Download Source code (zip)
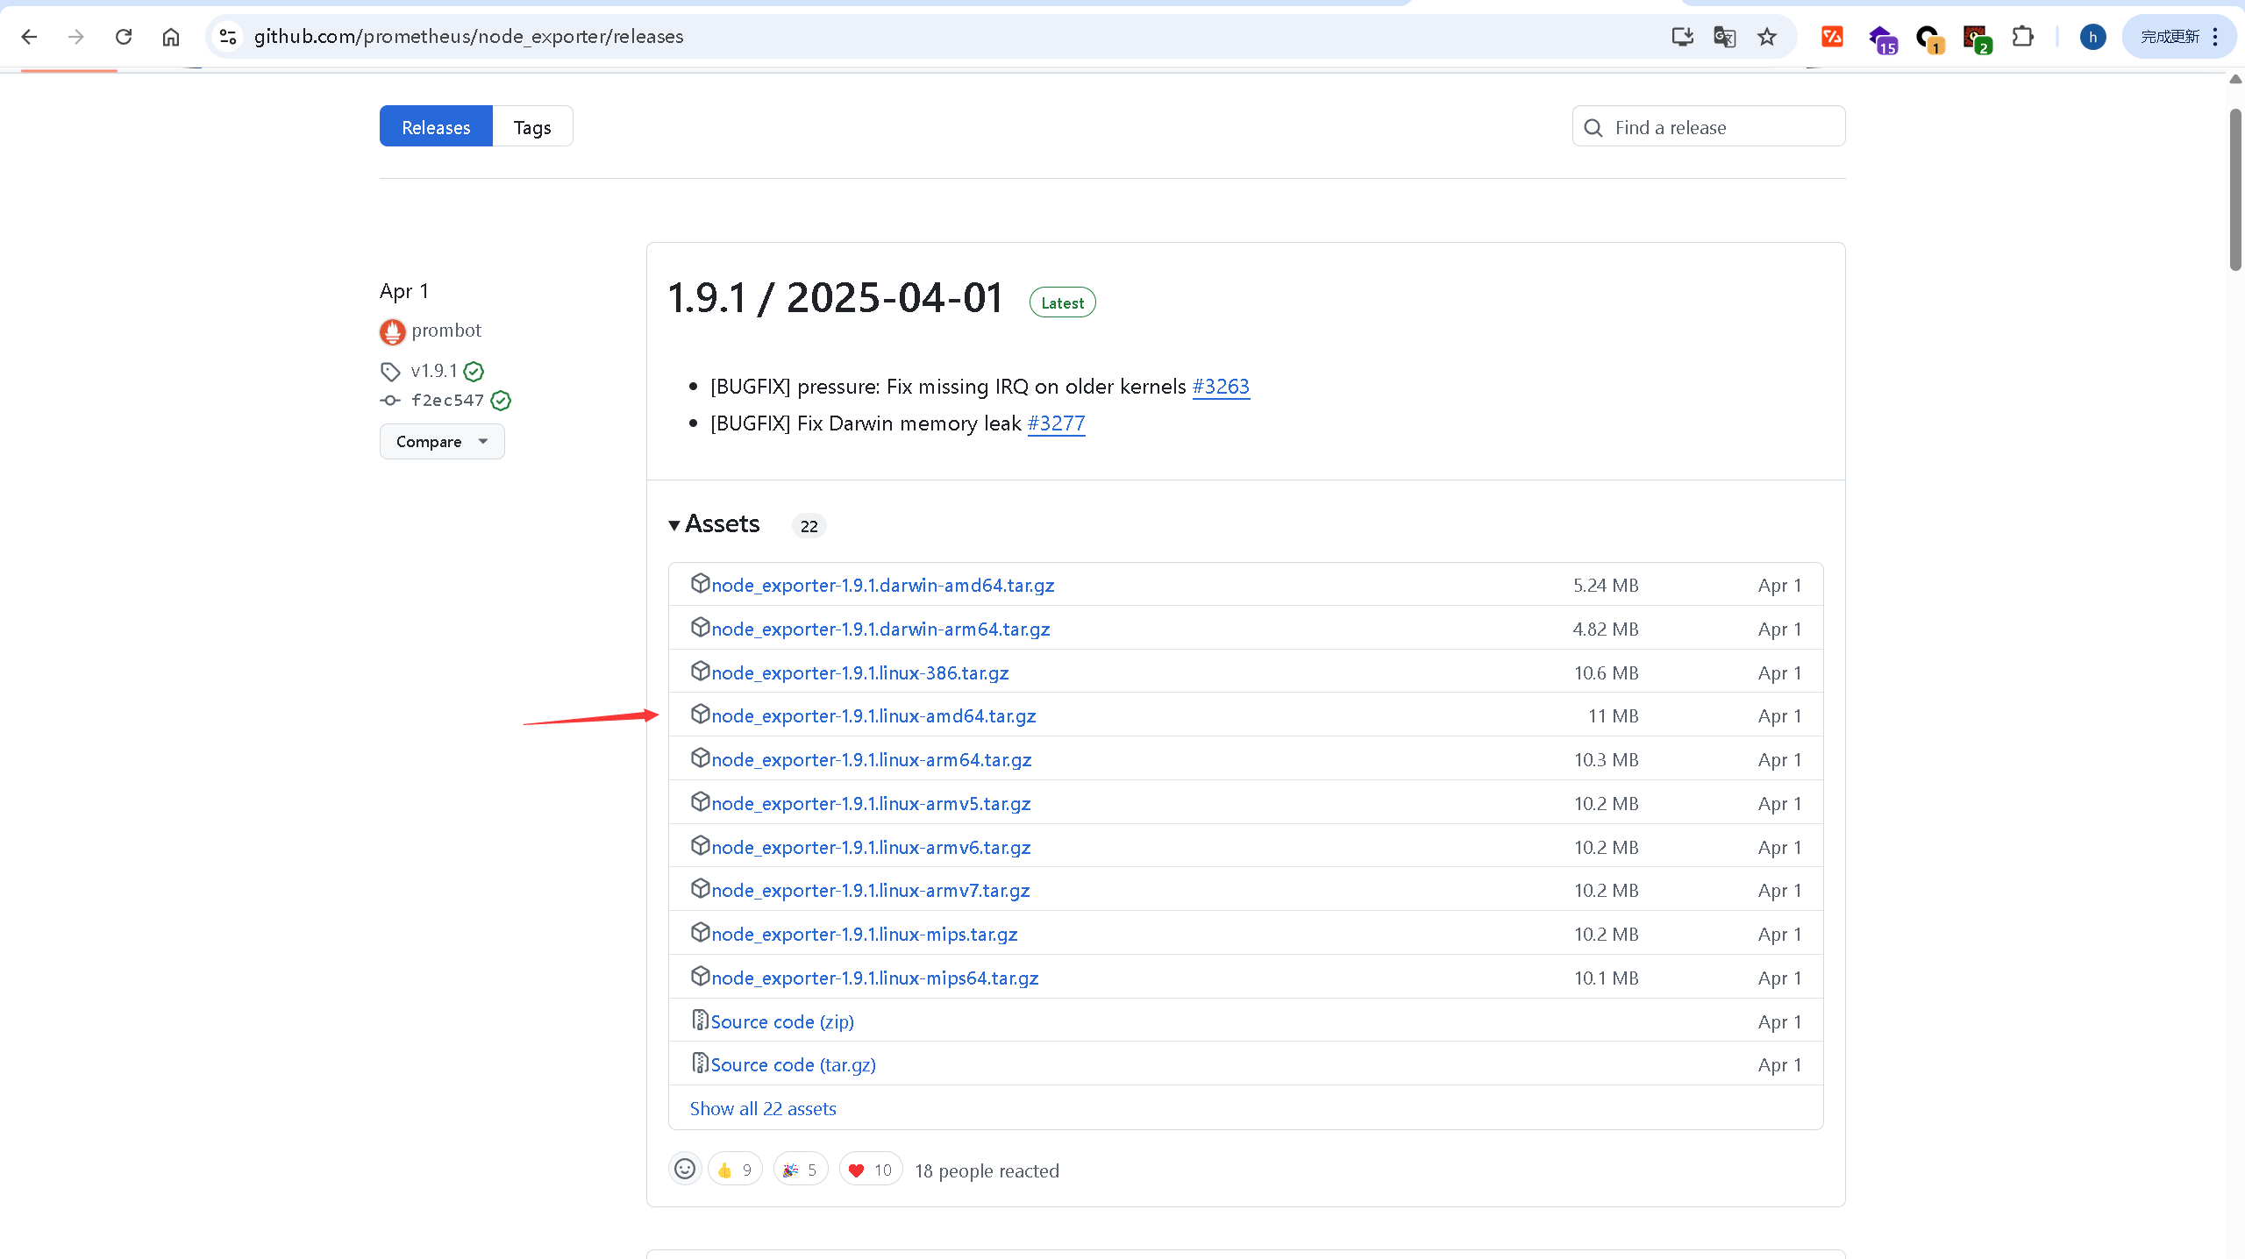Viewport: 2245px width, 1259px height. 782,1021
